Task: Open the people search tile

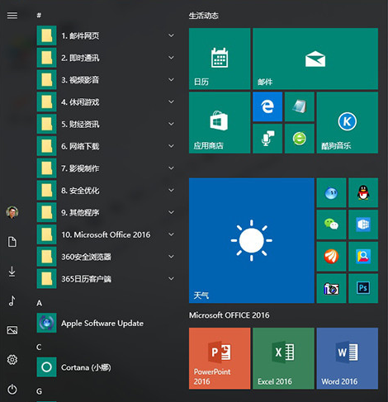Action: [363, 257]
